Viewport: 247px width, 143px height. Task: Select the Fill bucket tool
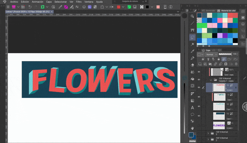pyautogui.click(x=192, y=79)
